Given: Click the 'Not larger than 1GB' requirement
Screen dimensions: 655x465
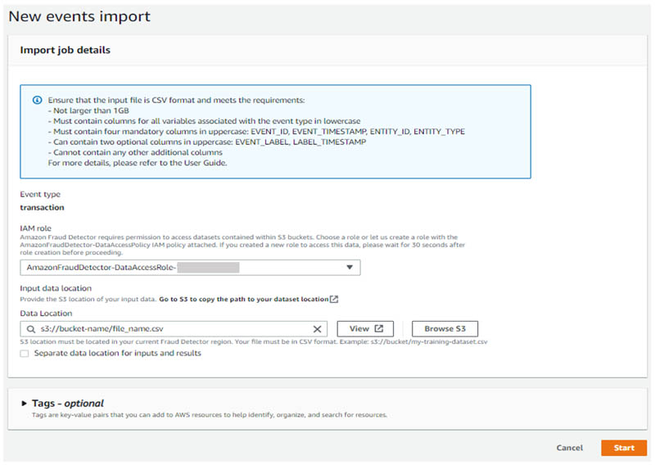Looking at the screenshot, I should tap(88, 111).
